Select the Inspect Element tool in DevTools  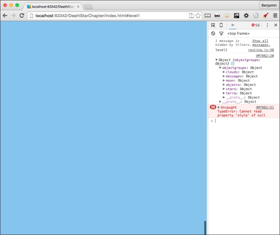[213, 25]
